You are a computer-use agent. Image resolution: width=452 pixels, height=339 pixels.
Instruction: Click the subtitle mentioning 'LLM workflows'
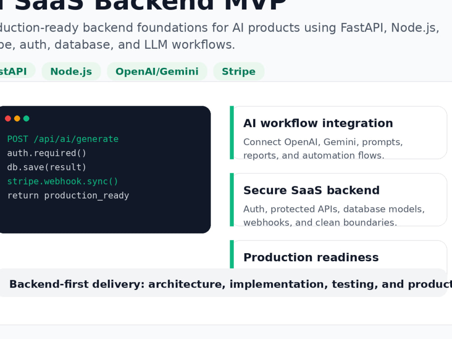(219, 36)
